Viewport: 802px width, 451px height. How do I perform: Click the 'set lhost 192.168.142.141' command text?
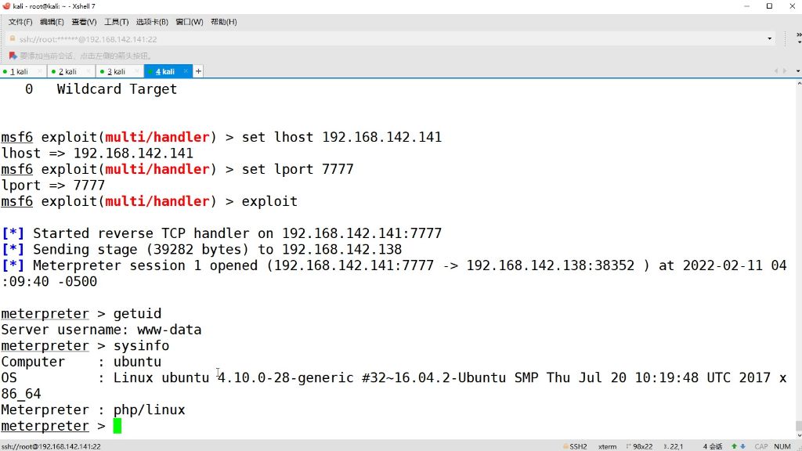click(341, 137)
